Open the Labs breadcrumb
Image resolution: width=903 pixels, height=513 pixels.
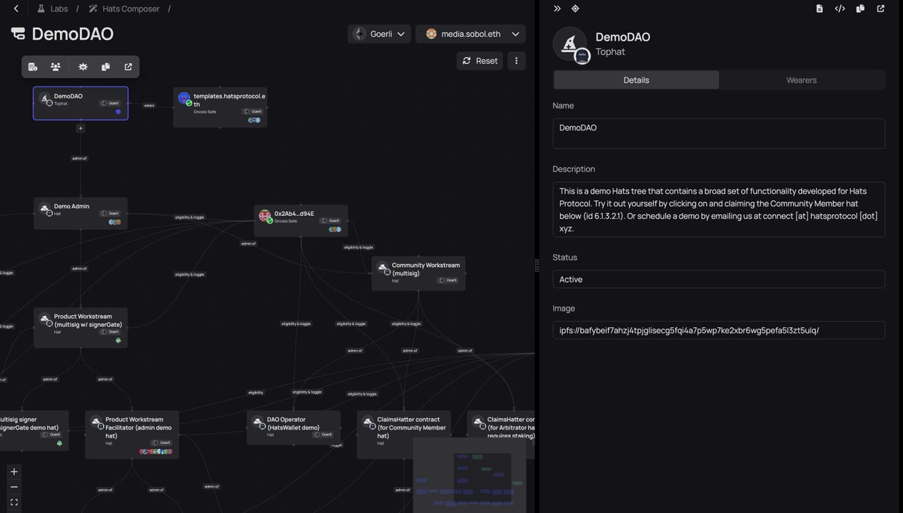click(x=52, y=9)
